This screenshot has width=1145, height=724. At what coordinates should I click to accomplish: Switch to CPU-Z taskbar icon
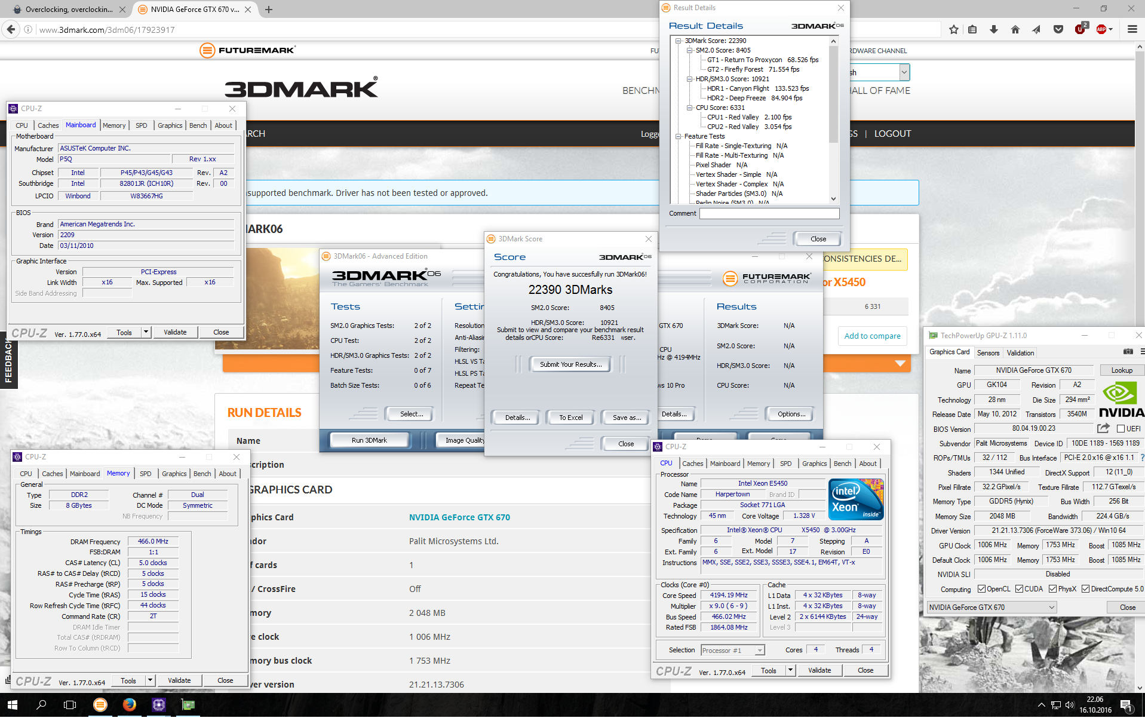(x=158, y=705)
